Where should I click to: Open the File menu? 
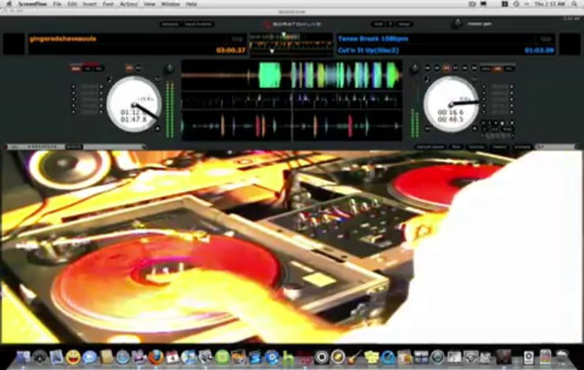click(57, 4)
